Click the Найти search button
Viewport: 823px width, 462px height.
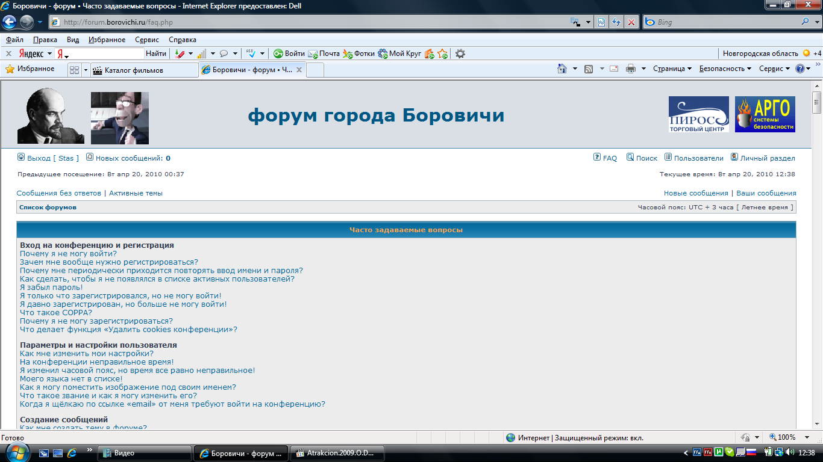(156, 54)
